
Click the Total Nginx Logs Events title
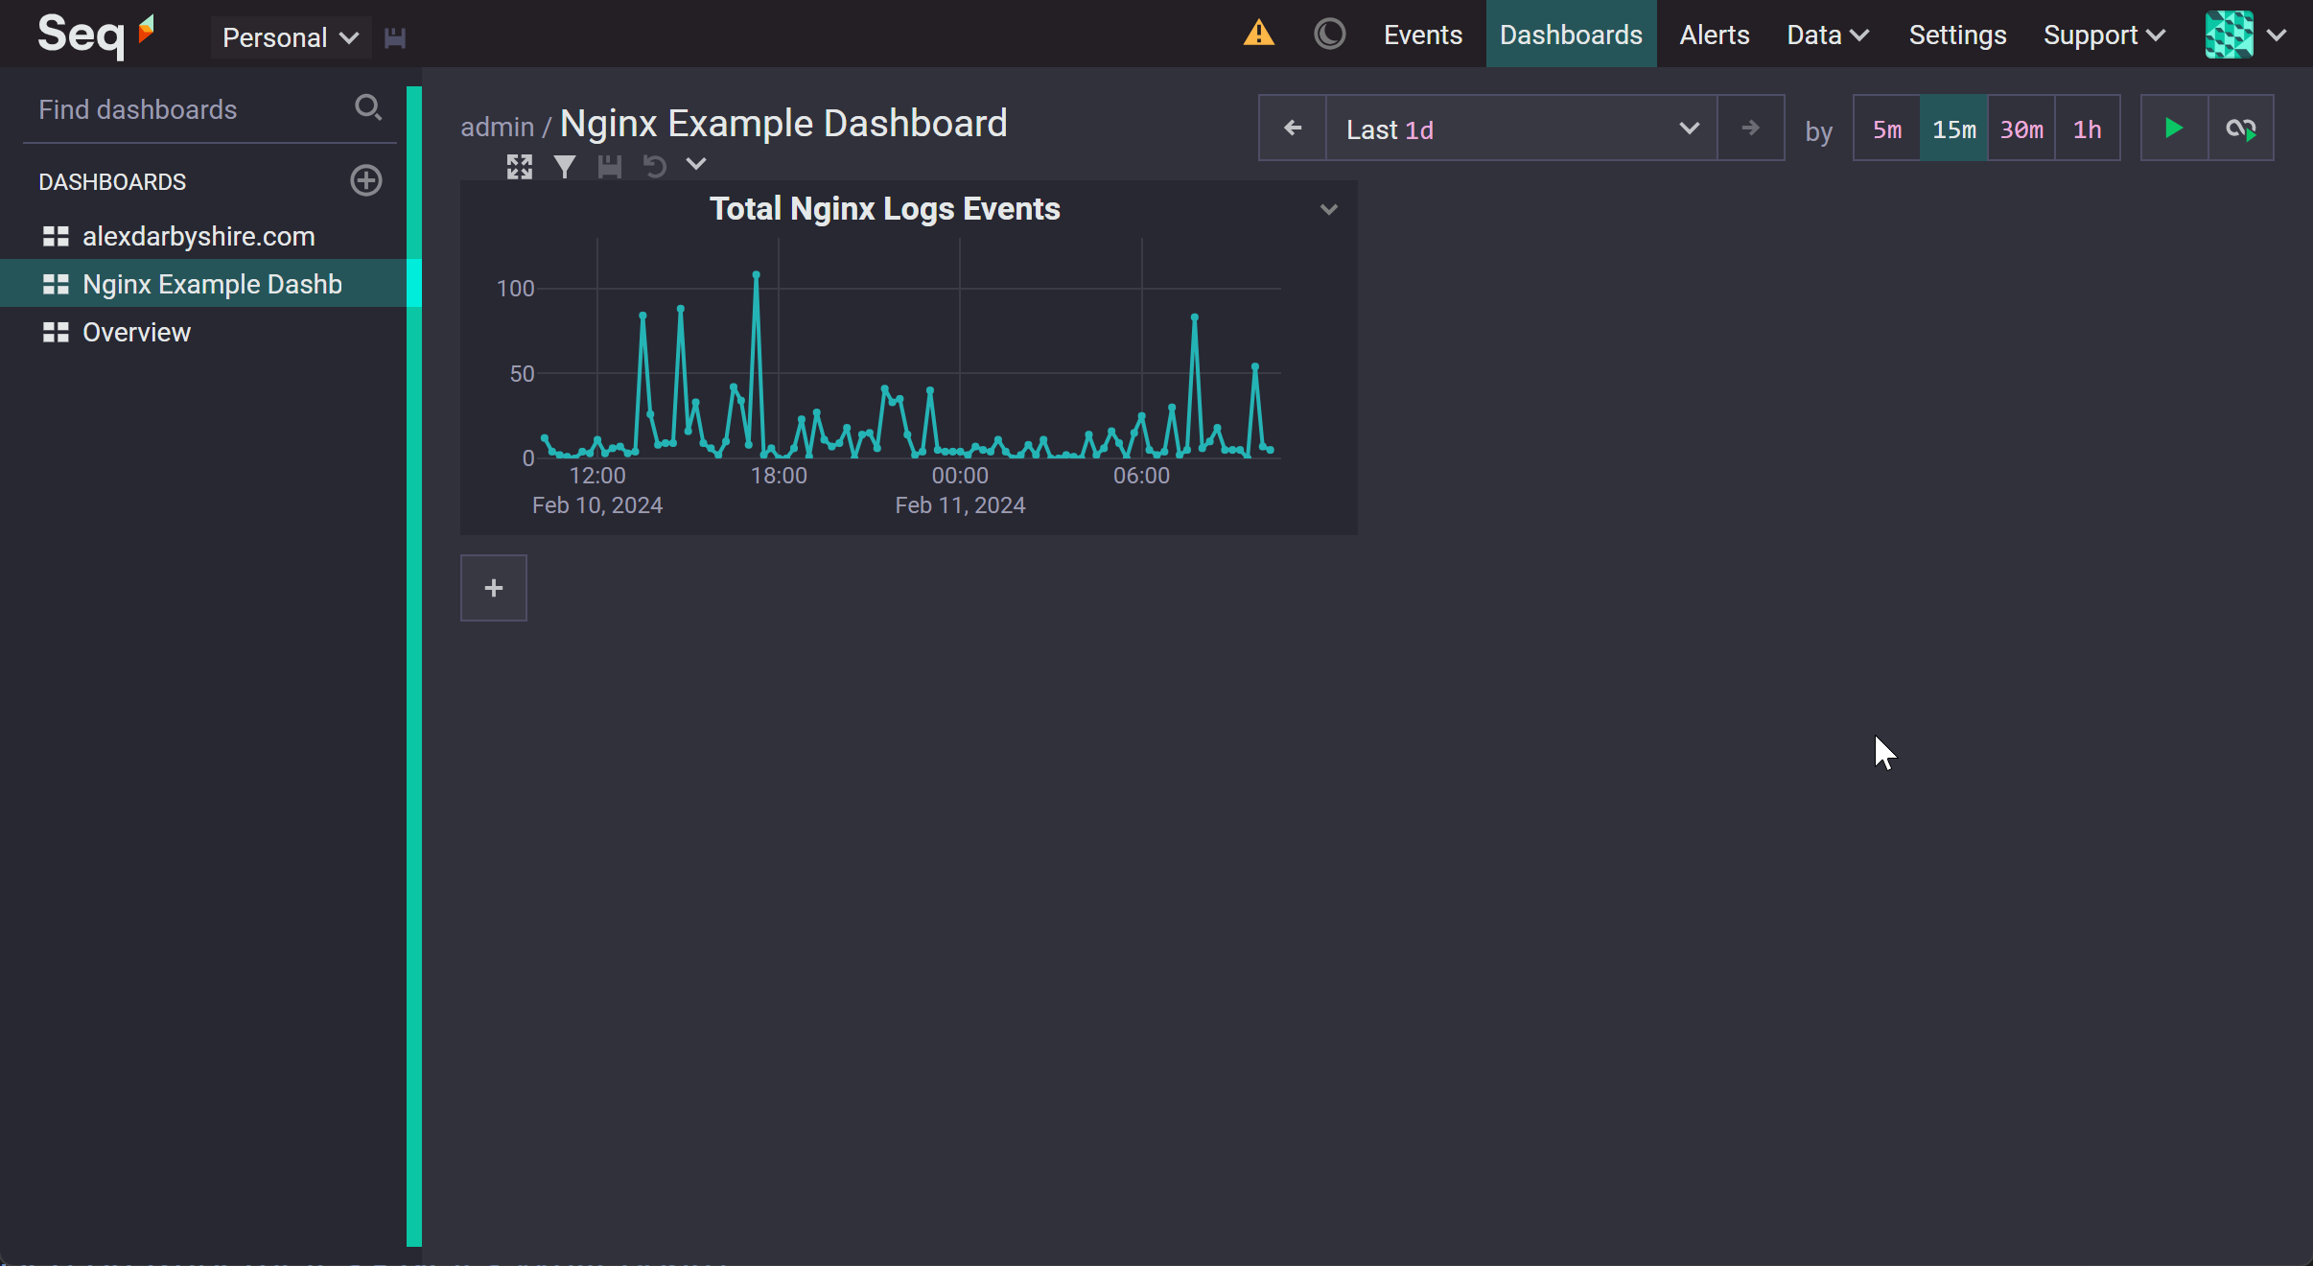pos(884,209)
